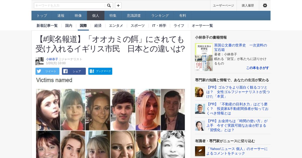302x158 pixels.
Task: Click the date text 1/20(月) 10:00
Action: tap(56, 63)
